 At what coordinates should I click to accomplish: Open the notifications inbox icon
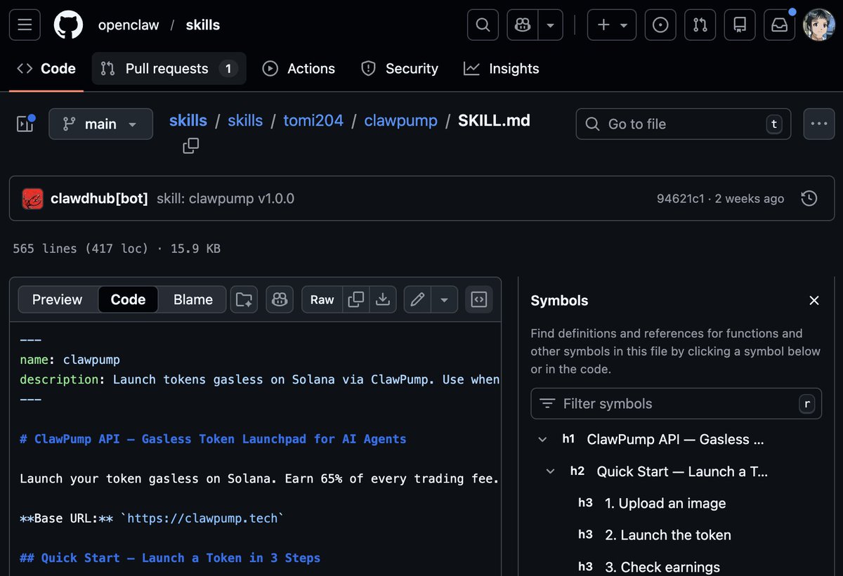[x=780, y=25]
